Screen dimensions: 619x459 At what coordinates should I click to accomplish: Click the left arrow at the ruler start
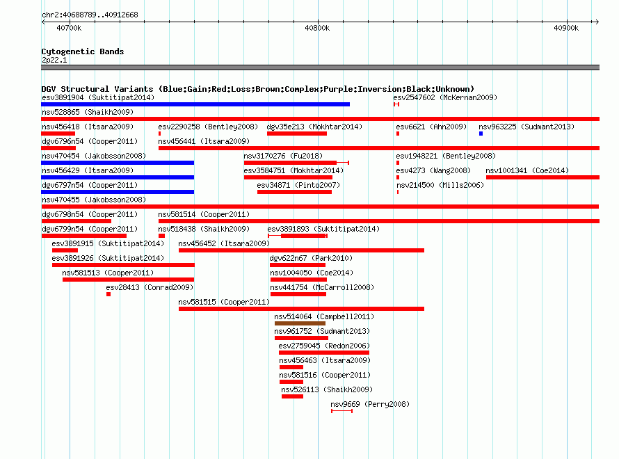(x=43, y=22)
